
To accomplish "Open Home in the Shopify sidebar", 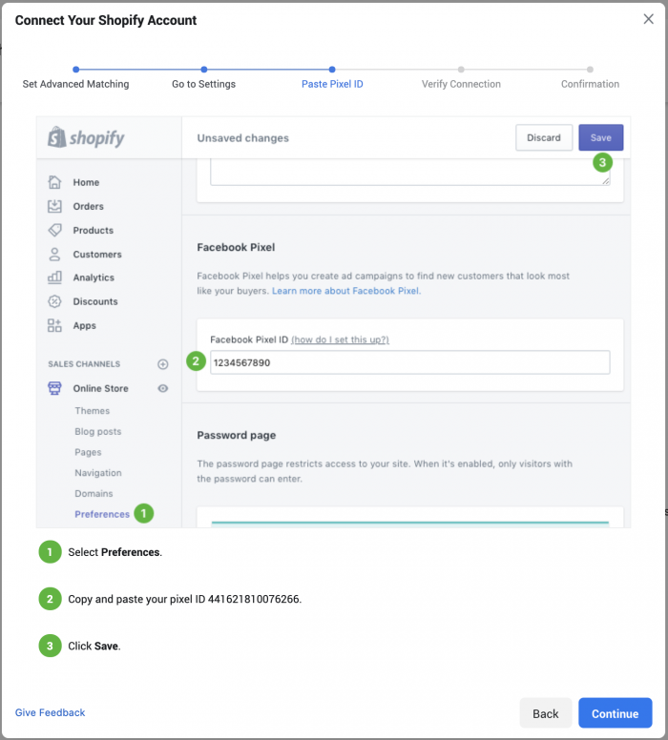I will 86,182.
